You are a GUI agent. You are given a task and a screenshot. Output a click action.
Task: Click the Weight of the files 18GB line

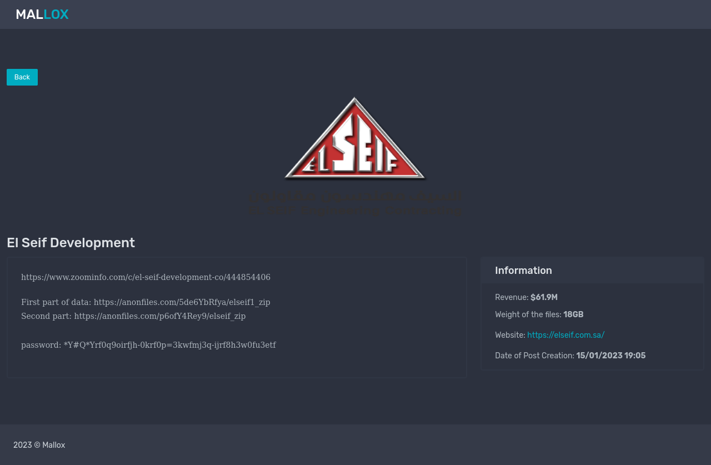[539, 314]
